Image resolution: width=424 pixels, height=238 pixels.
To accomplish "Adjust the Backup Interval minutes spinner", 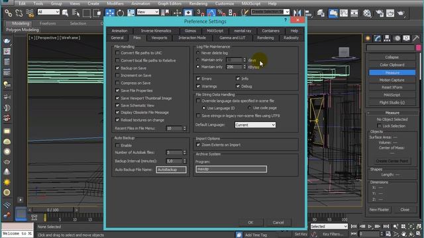I will [x=185, y=161].
